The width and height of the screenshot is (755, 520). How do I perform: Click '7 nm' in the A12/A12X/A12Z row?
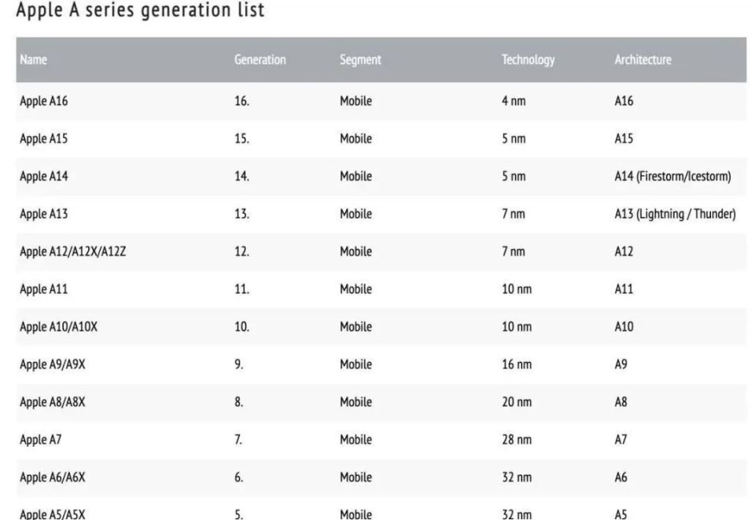[514, 251]
